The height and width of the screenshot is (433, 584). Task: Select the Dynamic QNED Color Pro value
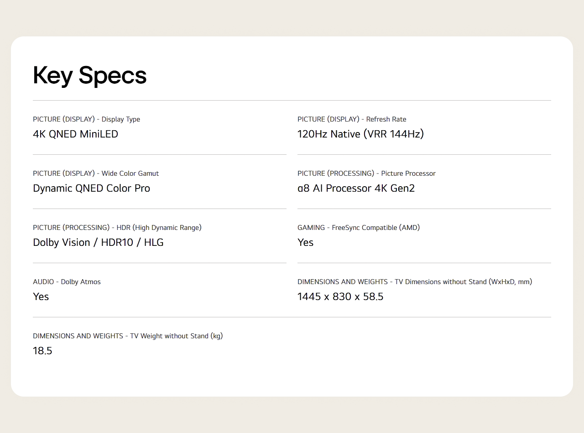click(x=91, y=188)
